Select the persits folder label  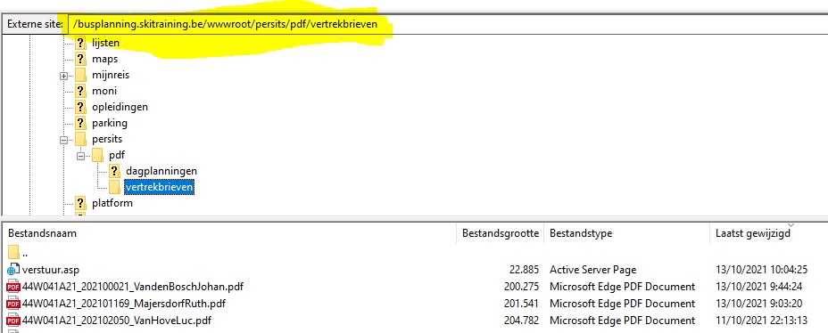point(107,139)
